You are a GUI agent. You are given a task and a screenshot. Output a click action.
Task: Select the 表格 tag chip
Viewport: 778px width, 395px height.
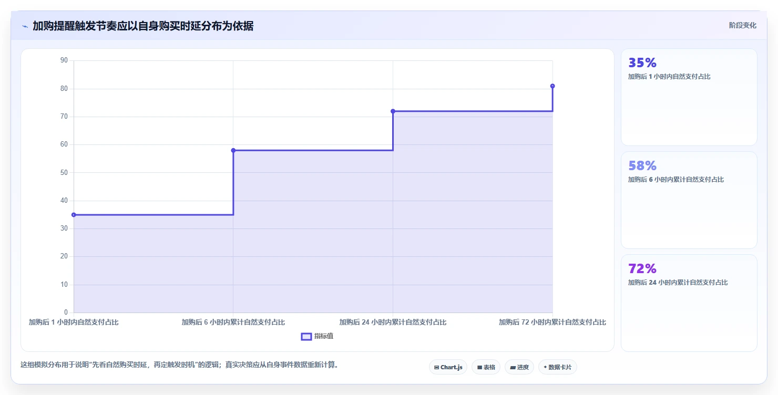(x=486, y=367)
